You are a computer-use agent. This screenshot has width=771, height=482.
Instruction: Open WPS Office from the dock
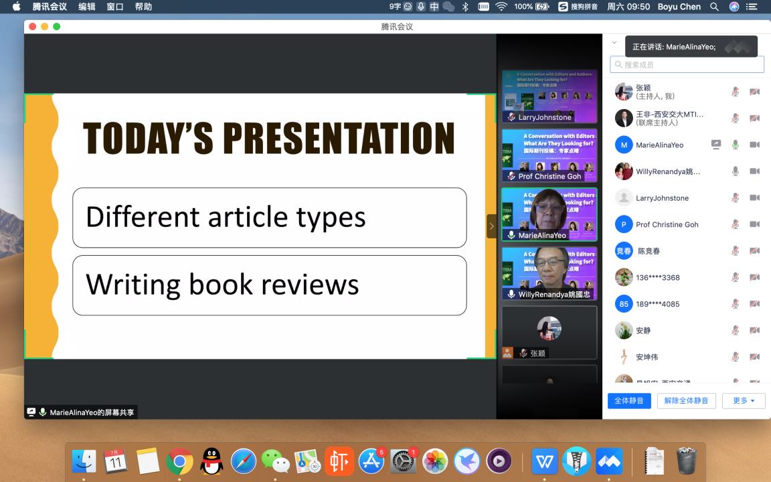tap(544, 461)
